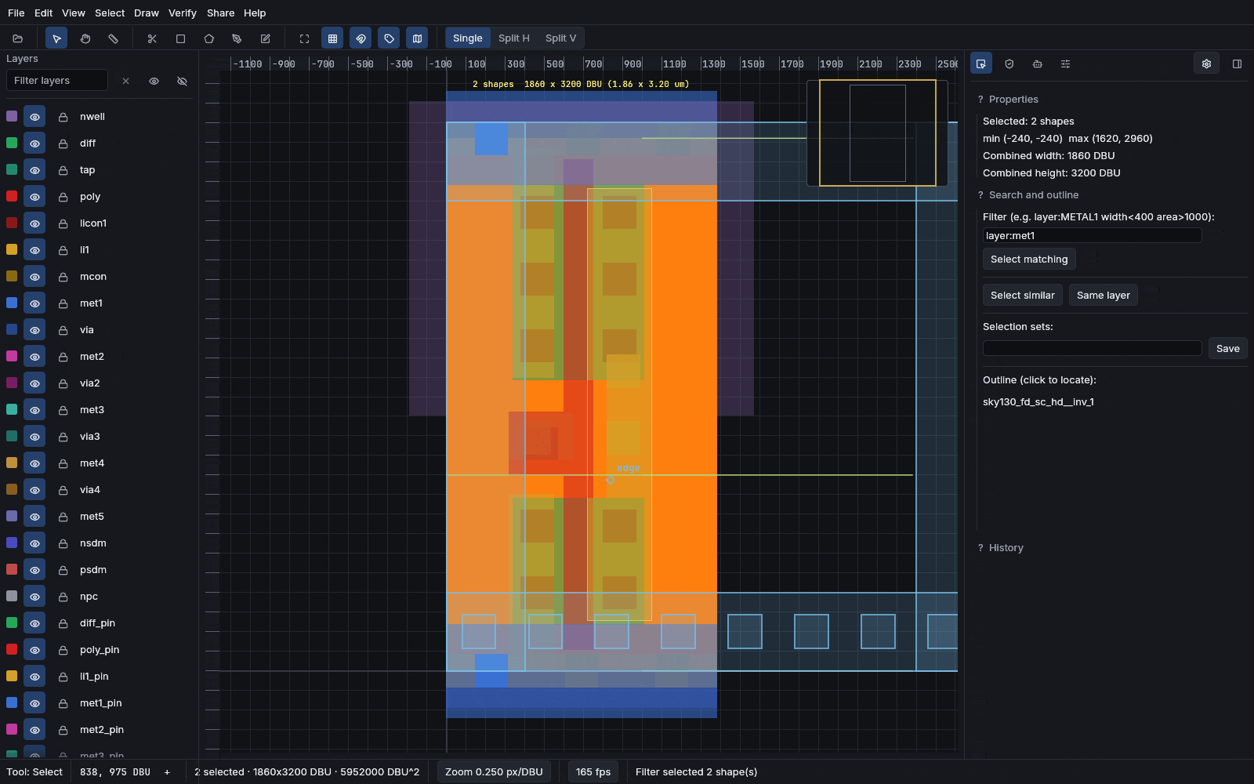Toggle the right sidebar panel icon

point(1238,64)
